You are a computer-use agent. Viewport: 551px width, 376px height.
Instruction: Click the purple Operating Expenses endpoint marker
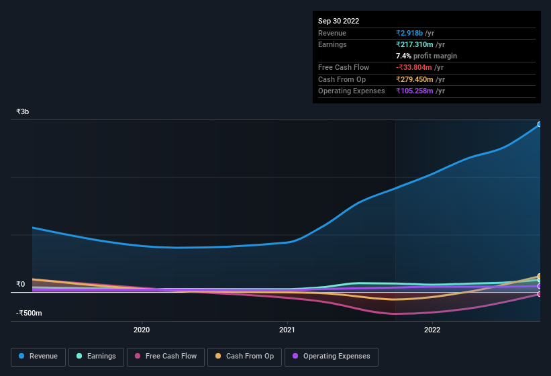pyautogui.click(x=540, y=286)
